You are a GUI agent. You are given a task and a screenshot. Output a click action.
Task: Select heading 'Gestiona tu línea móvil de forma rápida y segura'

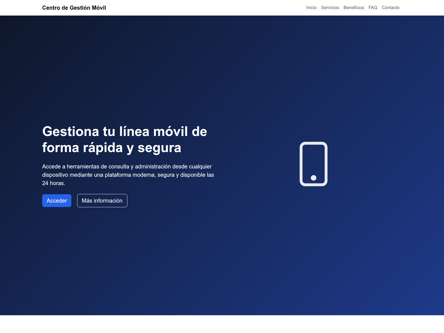point(125,140)
